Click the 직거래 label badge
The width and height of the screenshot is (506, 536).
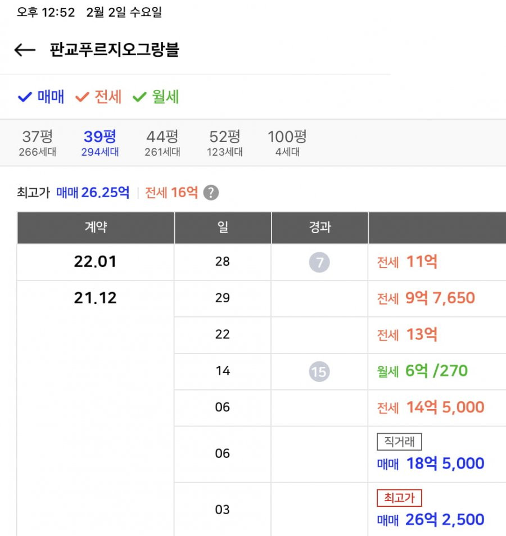point(399,442)
